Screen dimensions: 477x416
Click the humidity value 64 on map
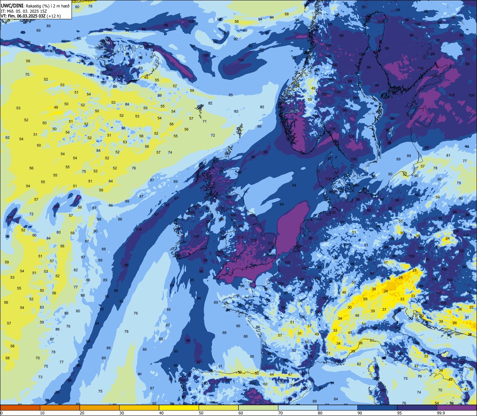pyautogui.click(x=111, y=181)
